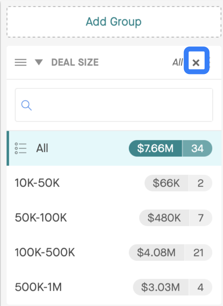This screenshot has width=223, height=306.
Task: Click the $3.03M amount badge
Action: point(161,287)
